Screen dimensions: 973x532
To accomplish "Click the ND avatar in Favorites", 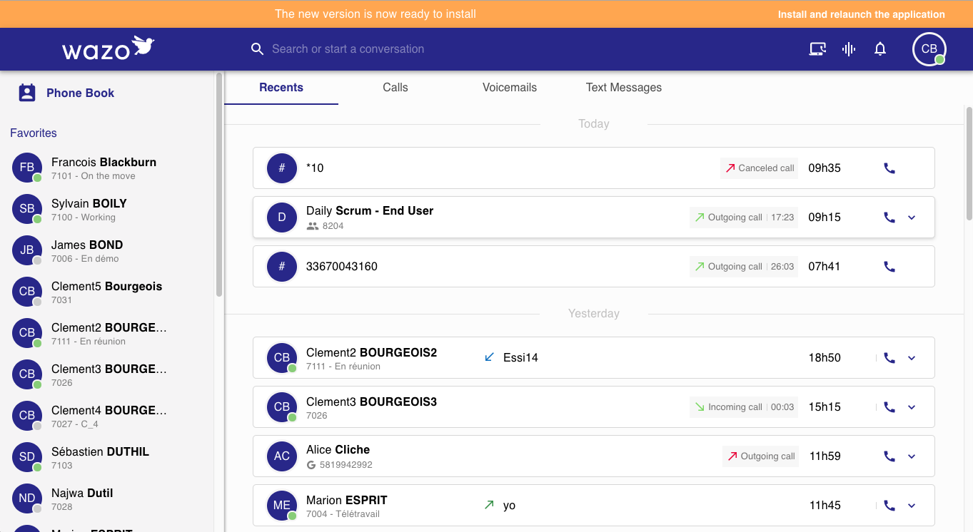I will [x=27, y=498].
